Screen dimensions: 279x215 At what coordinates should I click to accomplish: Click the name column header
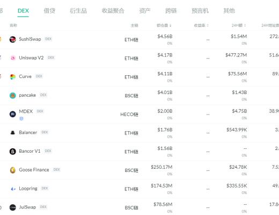(x=13, y=25)
